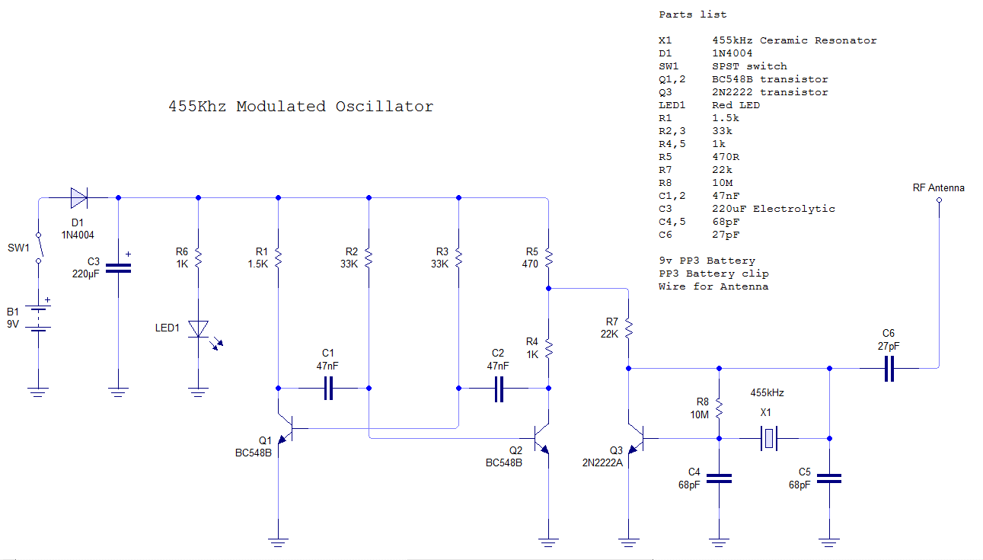Click the title '455Khz Modulated Oscillator'
Image resolution: width=983 pixels, height=560 pixels.
coord(301,107)
